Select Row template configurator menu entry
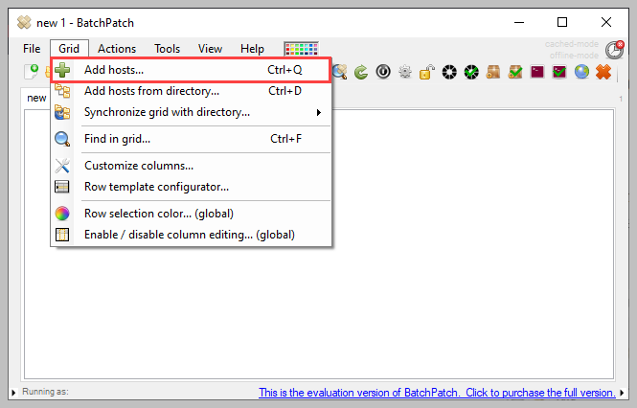Image resolution: width=637 pixels, height=408 pixels. pyautogui.click(x=191, y=187)
